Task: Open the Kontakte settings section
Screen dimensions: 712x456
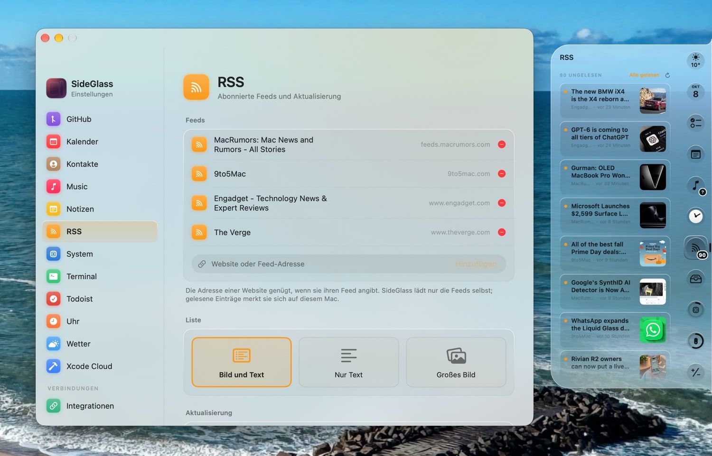Action: (100, 164)
